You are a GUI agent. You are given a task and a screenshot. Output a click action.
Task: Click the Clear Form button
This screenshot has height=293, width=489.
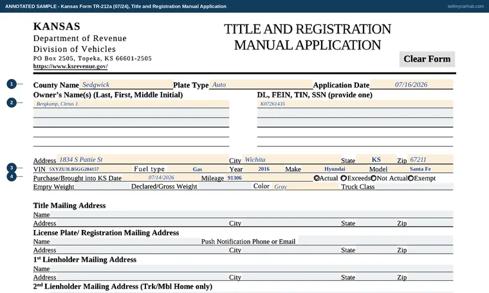(427, 59)
